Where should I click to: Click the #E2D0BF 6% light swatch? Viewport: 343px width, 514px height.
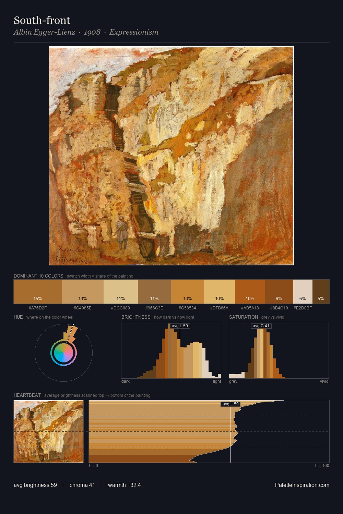303,292
